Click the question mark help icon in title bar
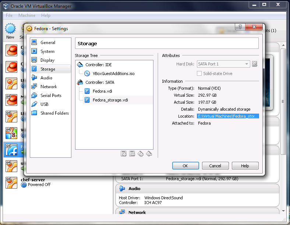Image resolution: width=290 pixels, height=225 pixels. point(240,27)
